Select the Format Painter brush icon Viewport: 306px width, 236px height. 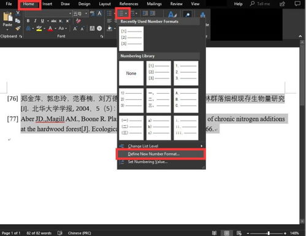(18, 28)
